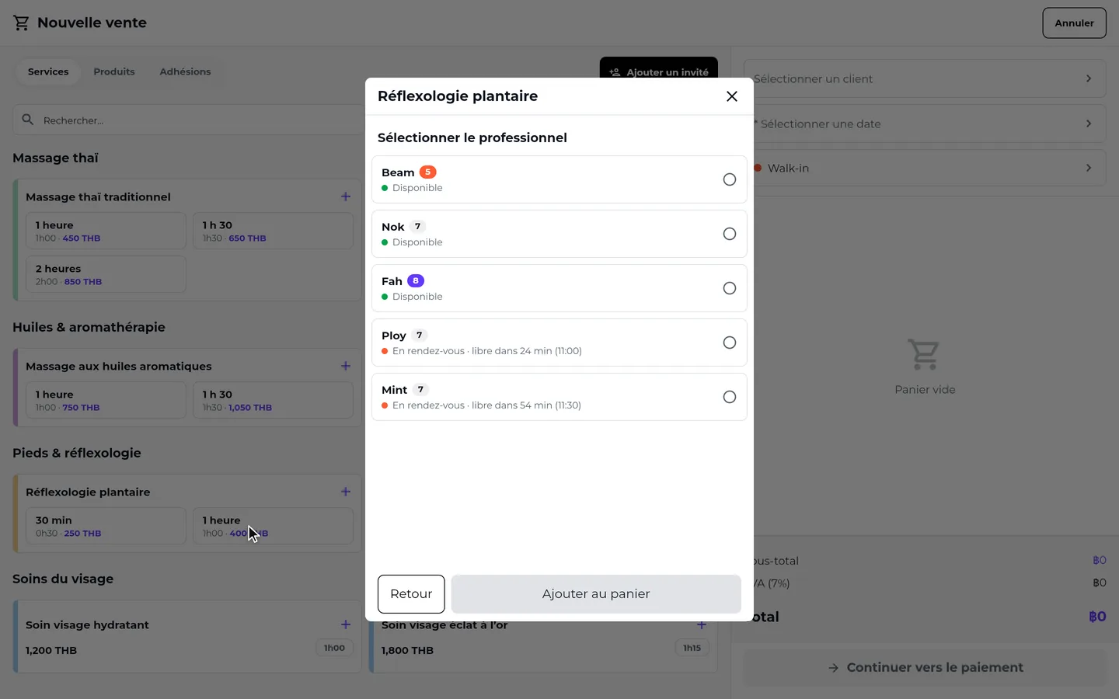1119x699 pixels.
Task: Click Ajouter au panier button
Action: pyautogui.click(x=596, y=594)
